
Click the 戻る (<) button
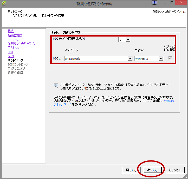(131, 170)
